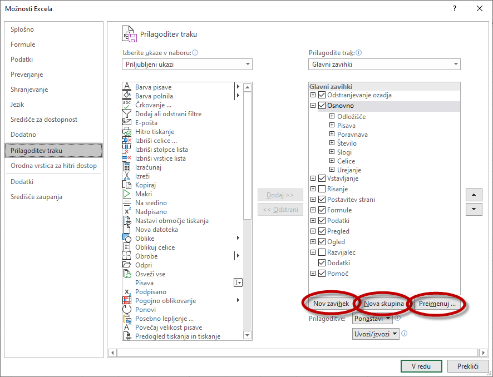Image resolution: width=493 pixels, height=377 pixels.
Task: Open the Splošno options category
Action: (53, 29)
